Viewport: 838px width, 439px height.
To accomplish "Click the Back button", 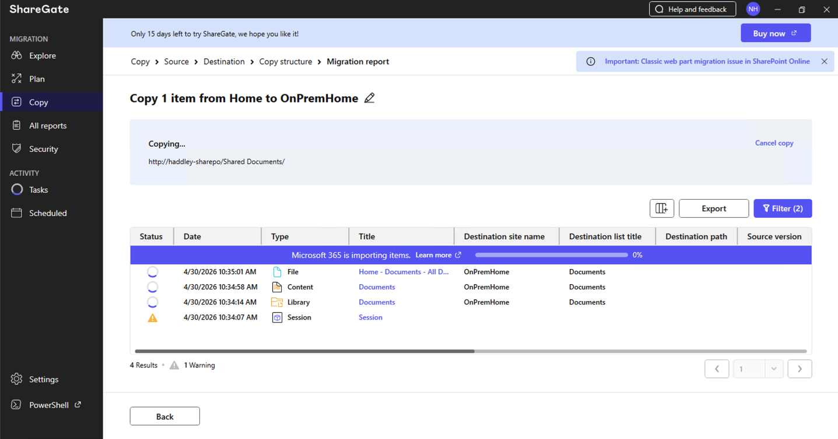I will pyautogui.click(x=164, y=416).
